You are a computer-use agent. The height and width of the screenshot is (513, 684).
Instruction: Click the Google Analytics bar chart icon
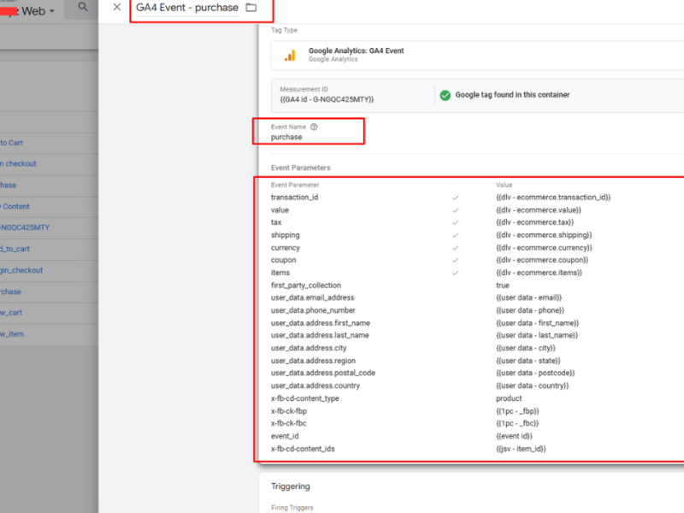pos(290,56)
